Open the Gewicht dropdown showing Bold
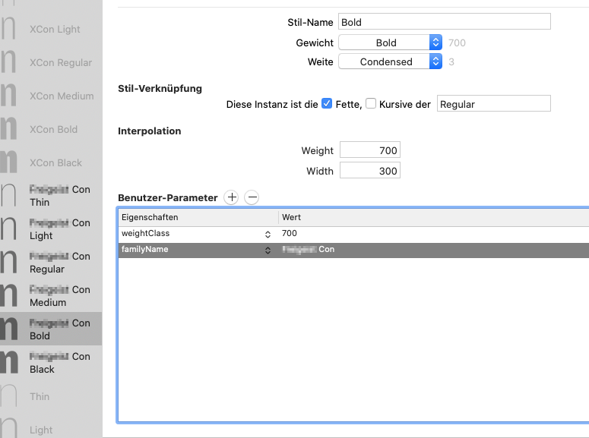 (x=390, y=43)
